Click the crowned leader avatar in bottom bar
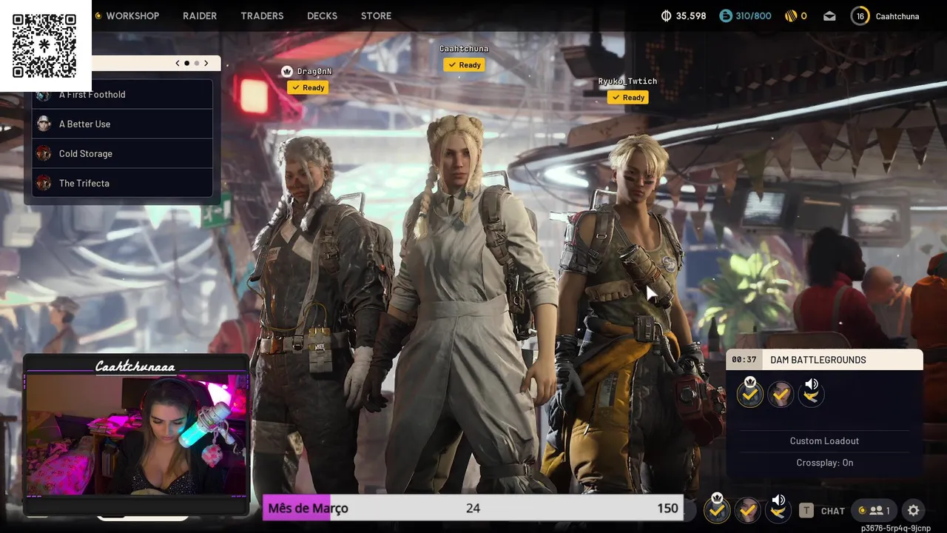 [716, 509]
